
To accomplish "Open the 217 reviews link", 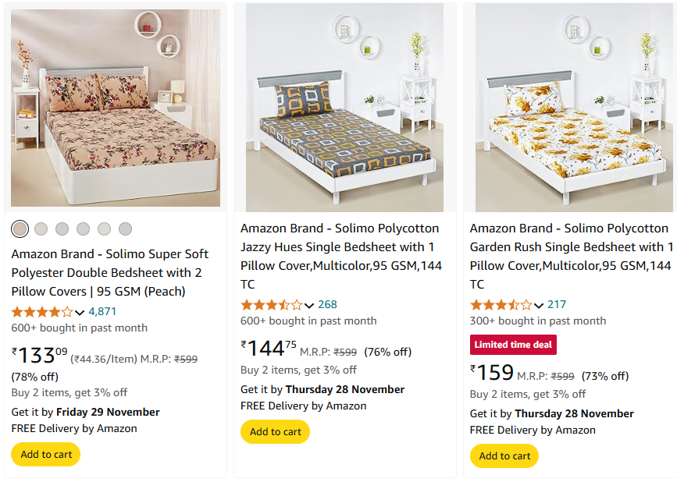I will [x=557, y=304].
